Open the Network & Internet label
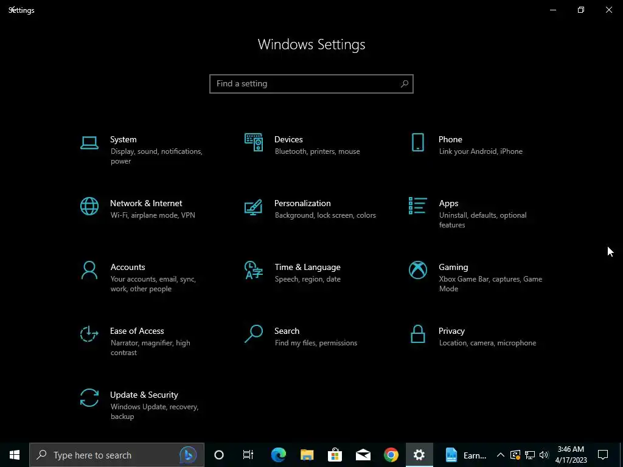Screen dimensions: 623x467 (146, 203)
